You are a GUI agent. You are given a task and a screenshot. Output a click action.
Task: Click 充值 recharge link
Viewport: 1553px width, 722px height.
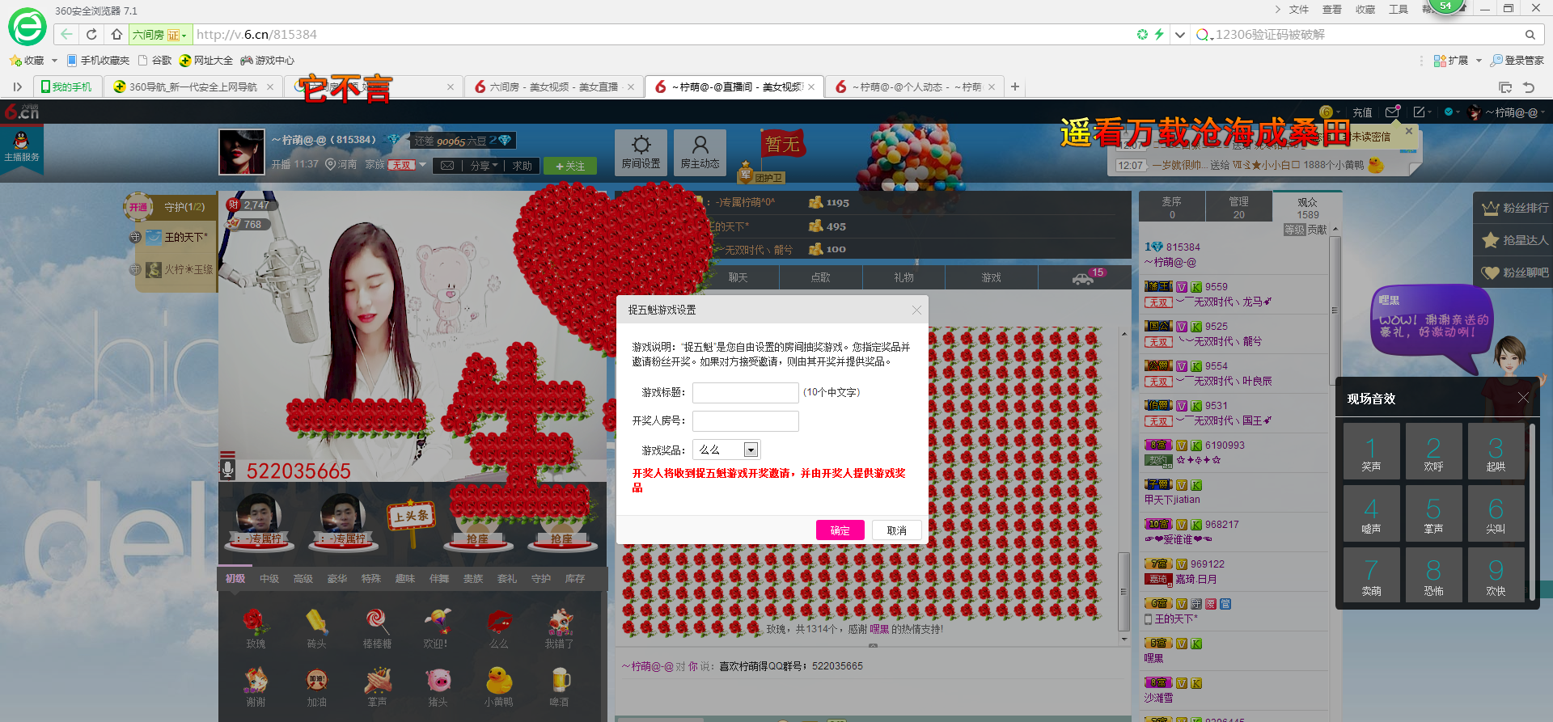click(1362, 112)
